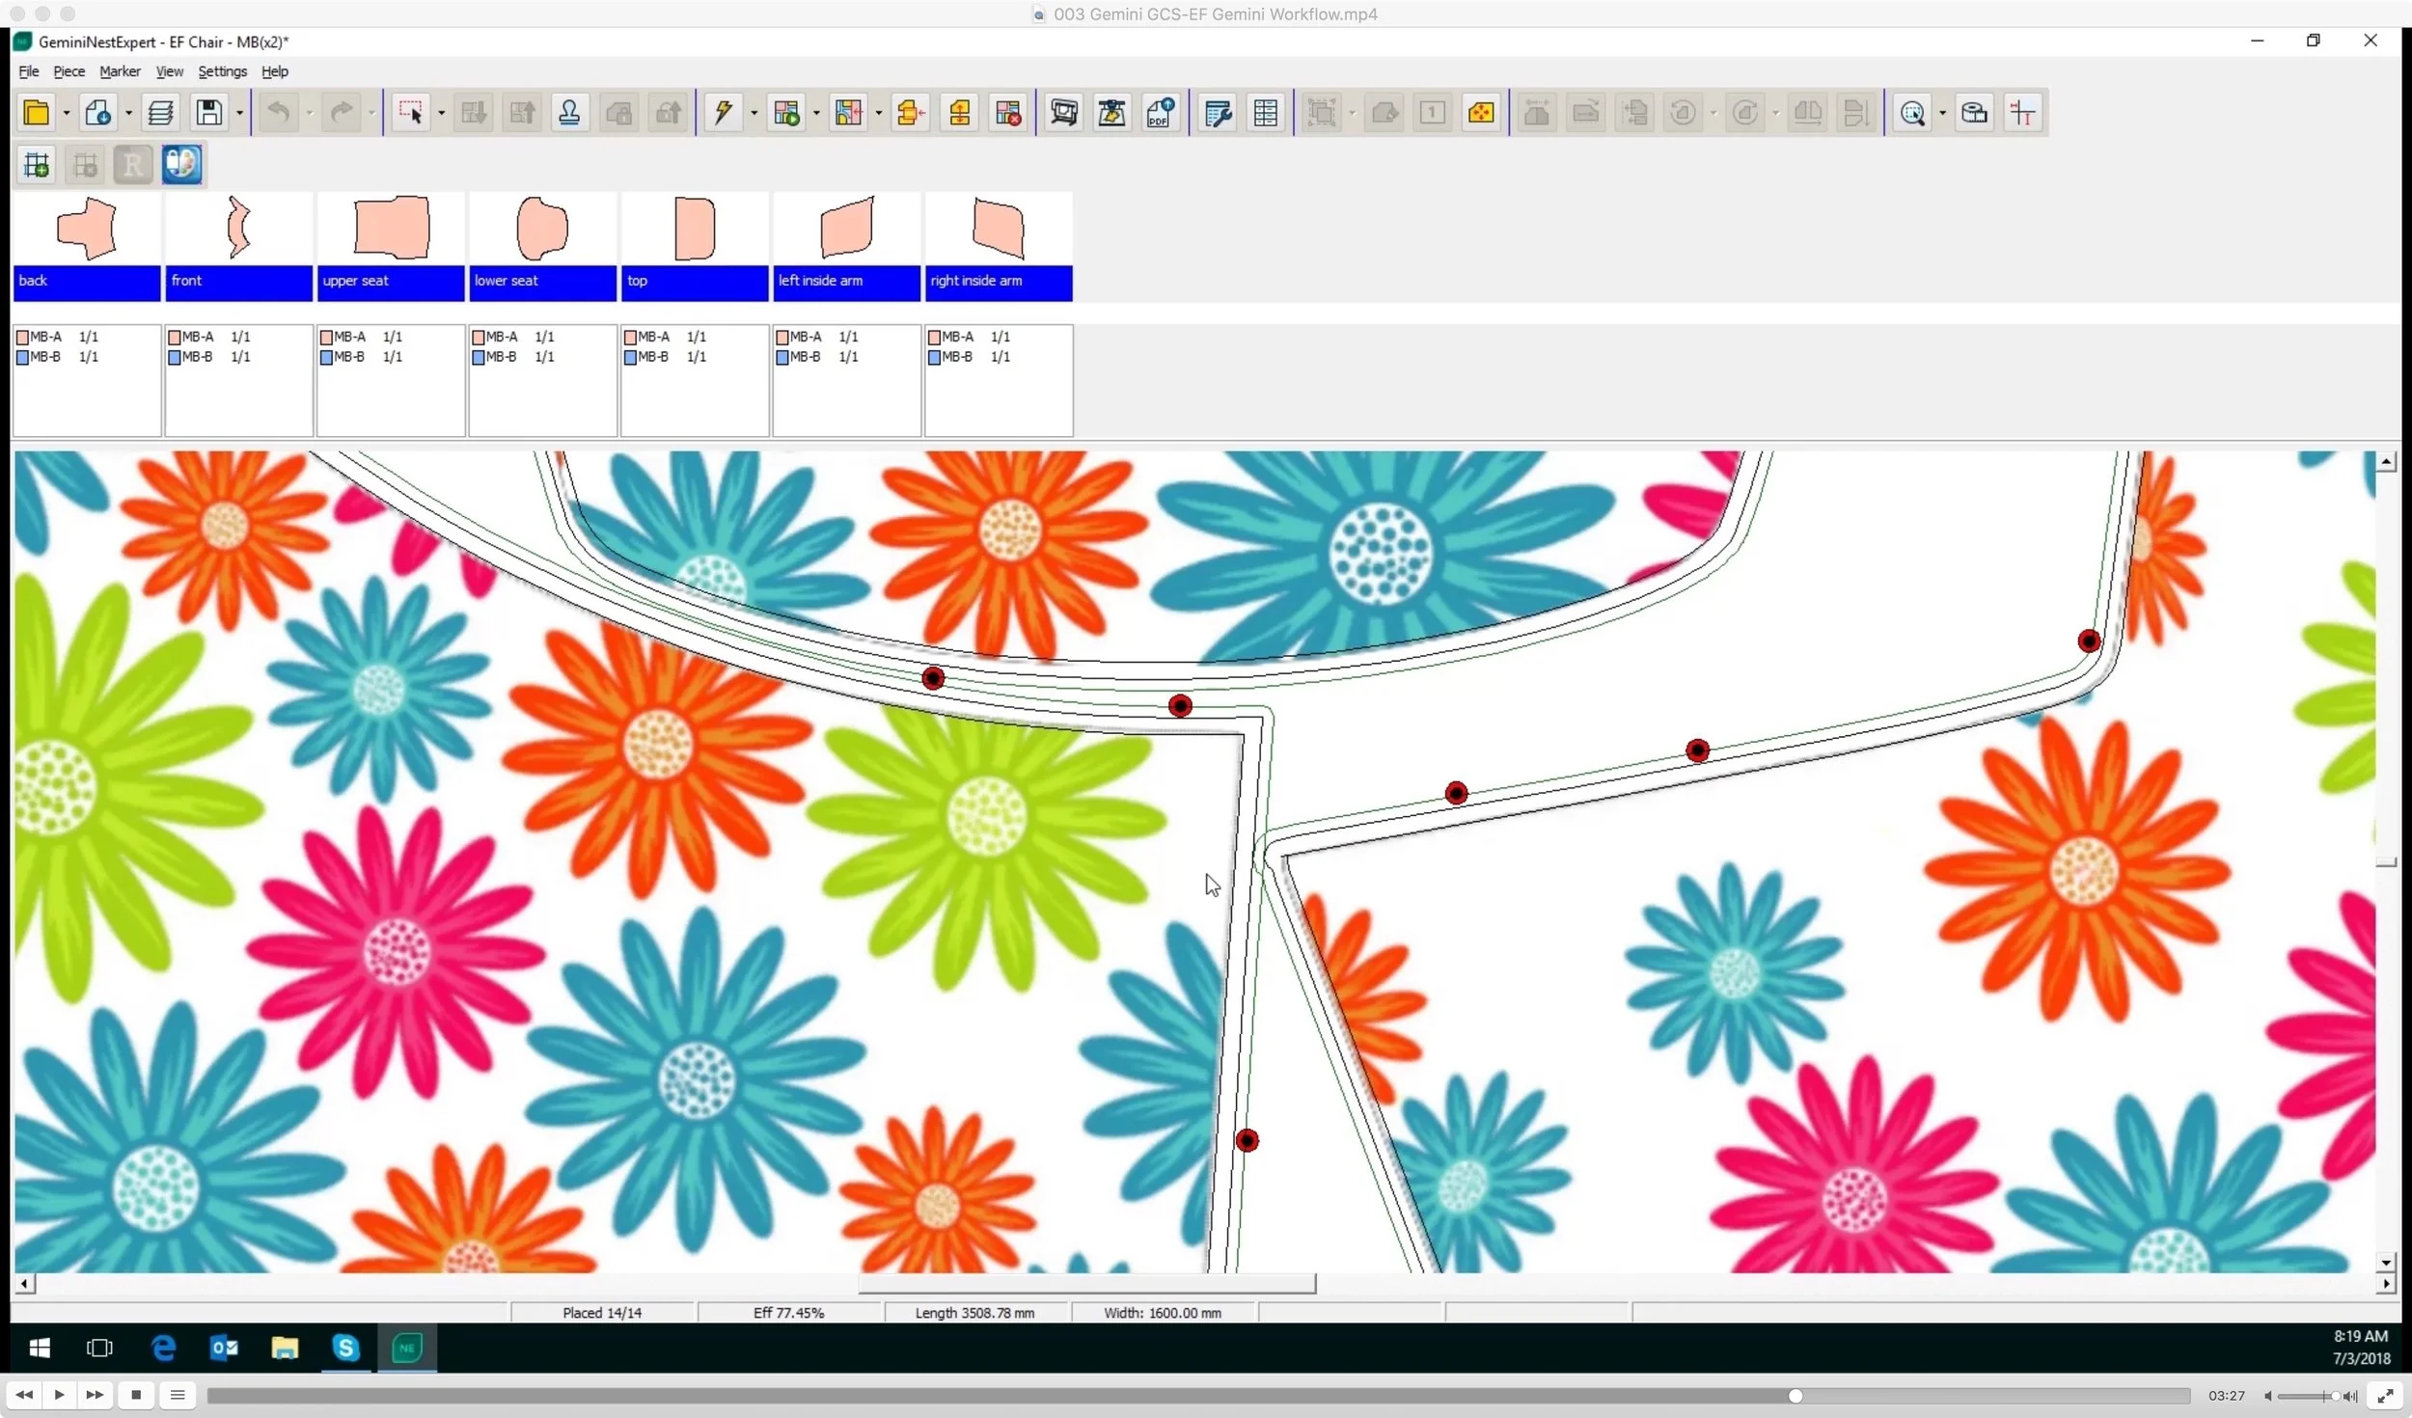Click the lightning bolt auto-nest icon

[722, 113]
